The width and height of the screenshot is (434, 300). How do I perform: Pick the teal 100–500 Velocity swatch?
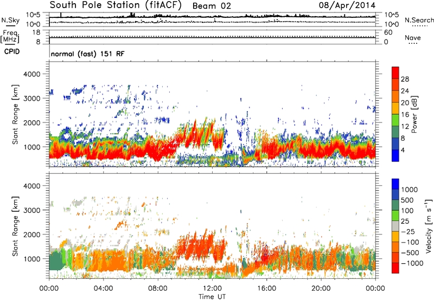(x=395, y=205)
